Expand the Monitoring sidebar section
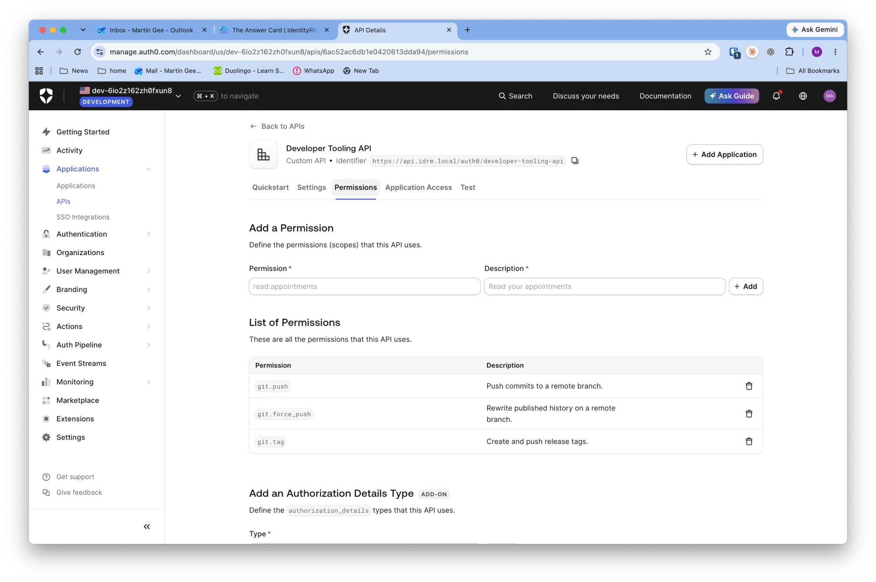The image size is (876, 582). pos(148,382)
